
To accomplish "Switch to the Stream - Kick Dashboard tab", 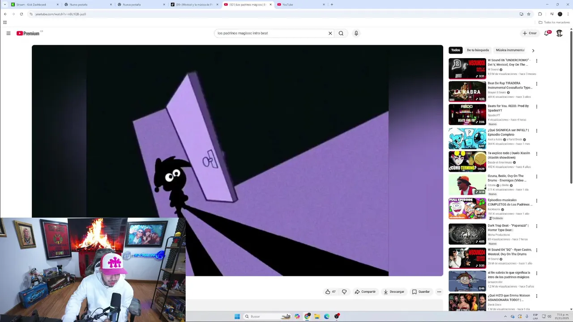I will pyautogui.click(x=34, y=4).
